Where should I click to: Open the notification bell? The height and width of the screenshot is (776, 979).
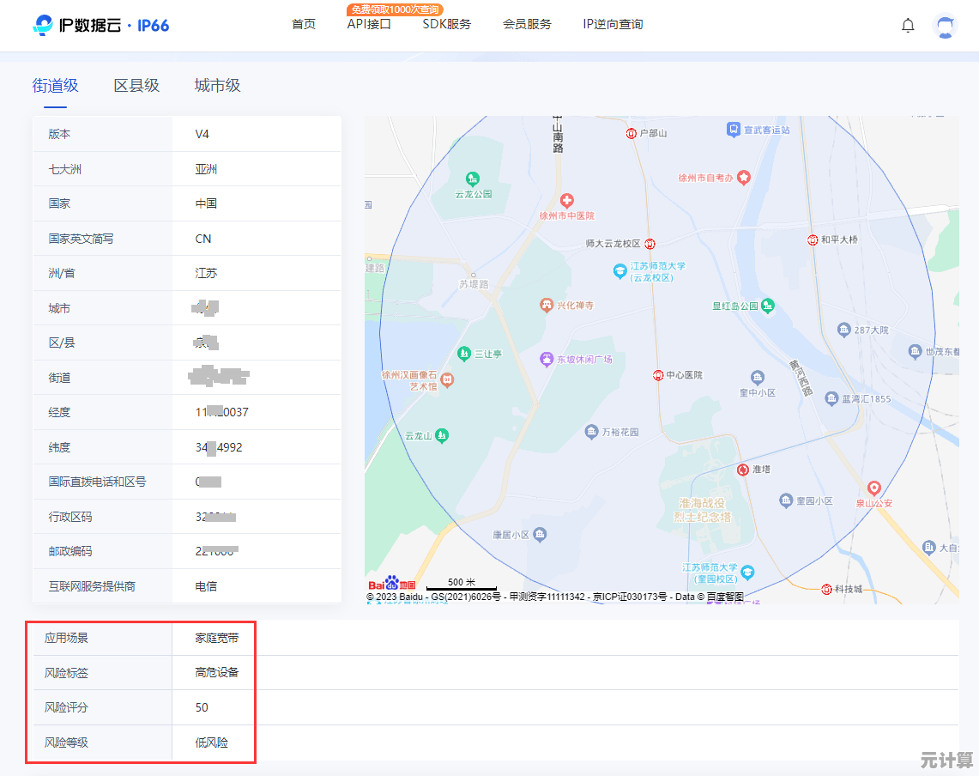point(908,25)
